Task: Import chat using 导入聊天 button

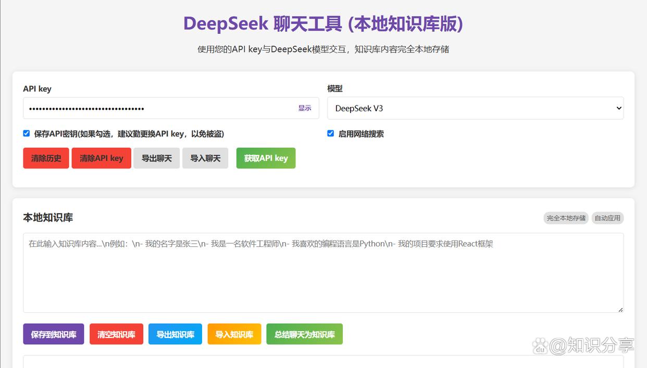Action: 205,158
